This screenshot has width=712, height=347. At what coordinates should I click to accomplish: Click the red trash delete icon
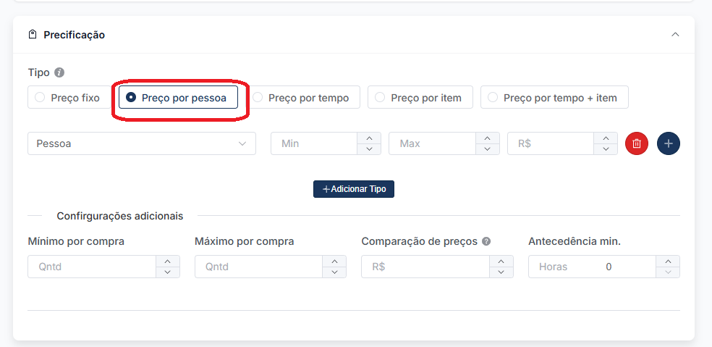click(636, 143)
